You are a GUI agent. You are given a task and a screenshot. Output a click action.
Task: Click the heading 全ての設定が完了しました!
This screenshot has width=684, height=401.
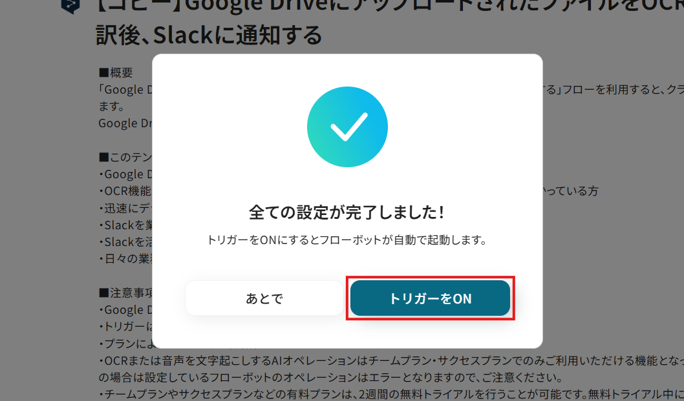click(x=347, y=212)
